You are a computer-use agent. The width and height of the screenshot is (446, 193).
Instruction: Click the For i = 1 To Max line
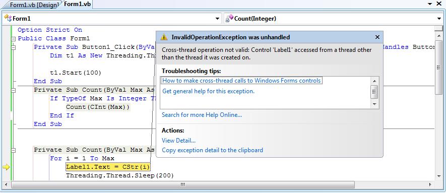82,158
